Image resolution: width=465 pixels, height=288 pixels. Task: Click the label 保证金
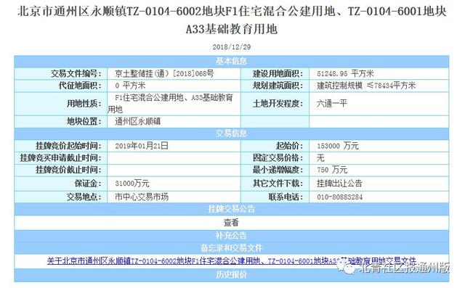coord(87,184)
